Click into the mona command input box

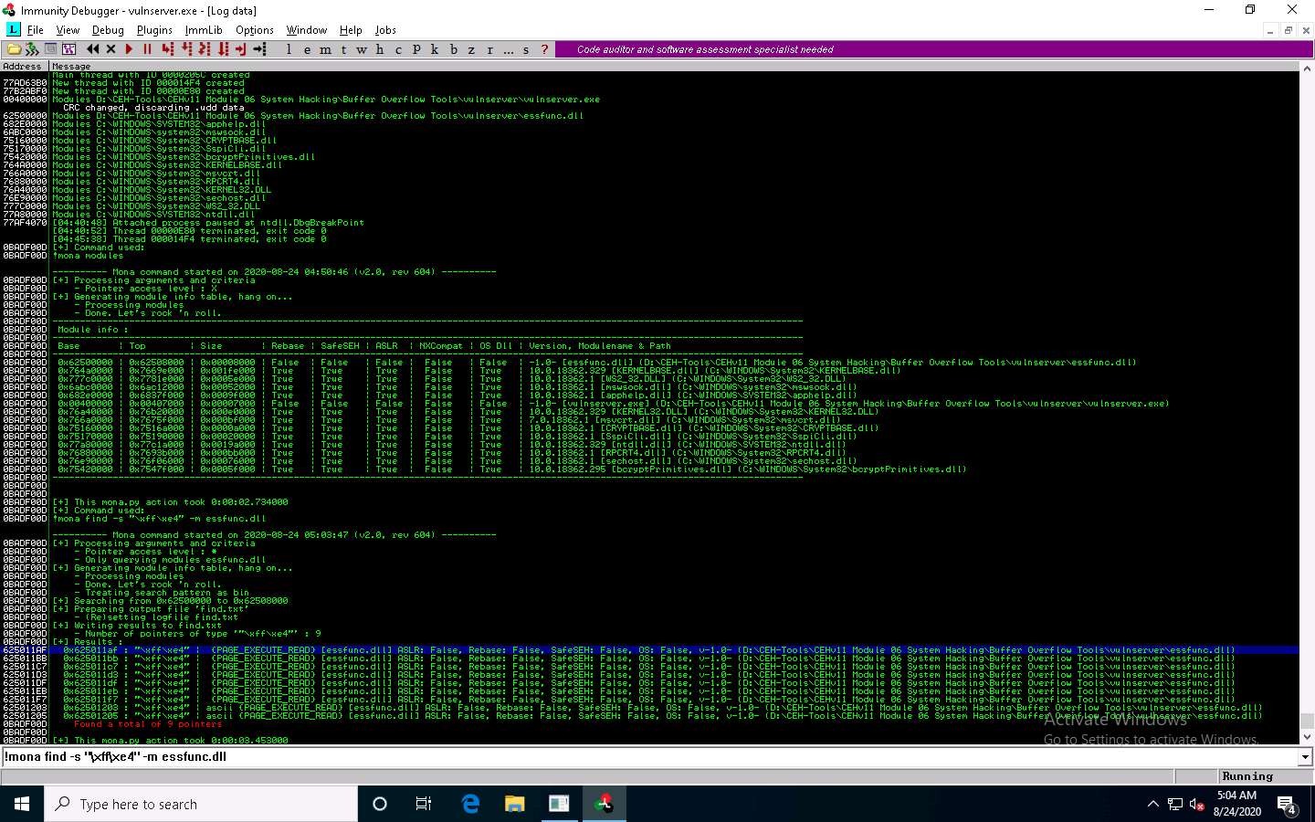coord(649,757)
